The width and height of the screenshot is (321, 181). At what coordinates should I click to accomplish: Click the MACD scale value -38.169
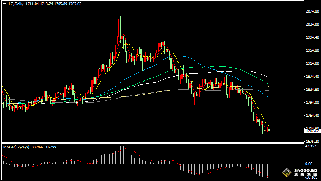(311, 177)
